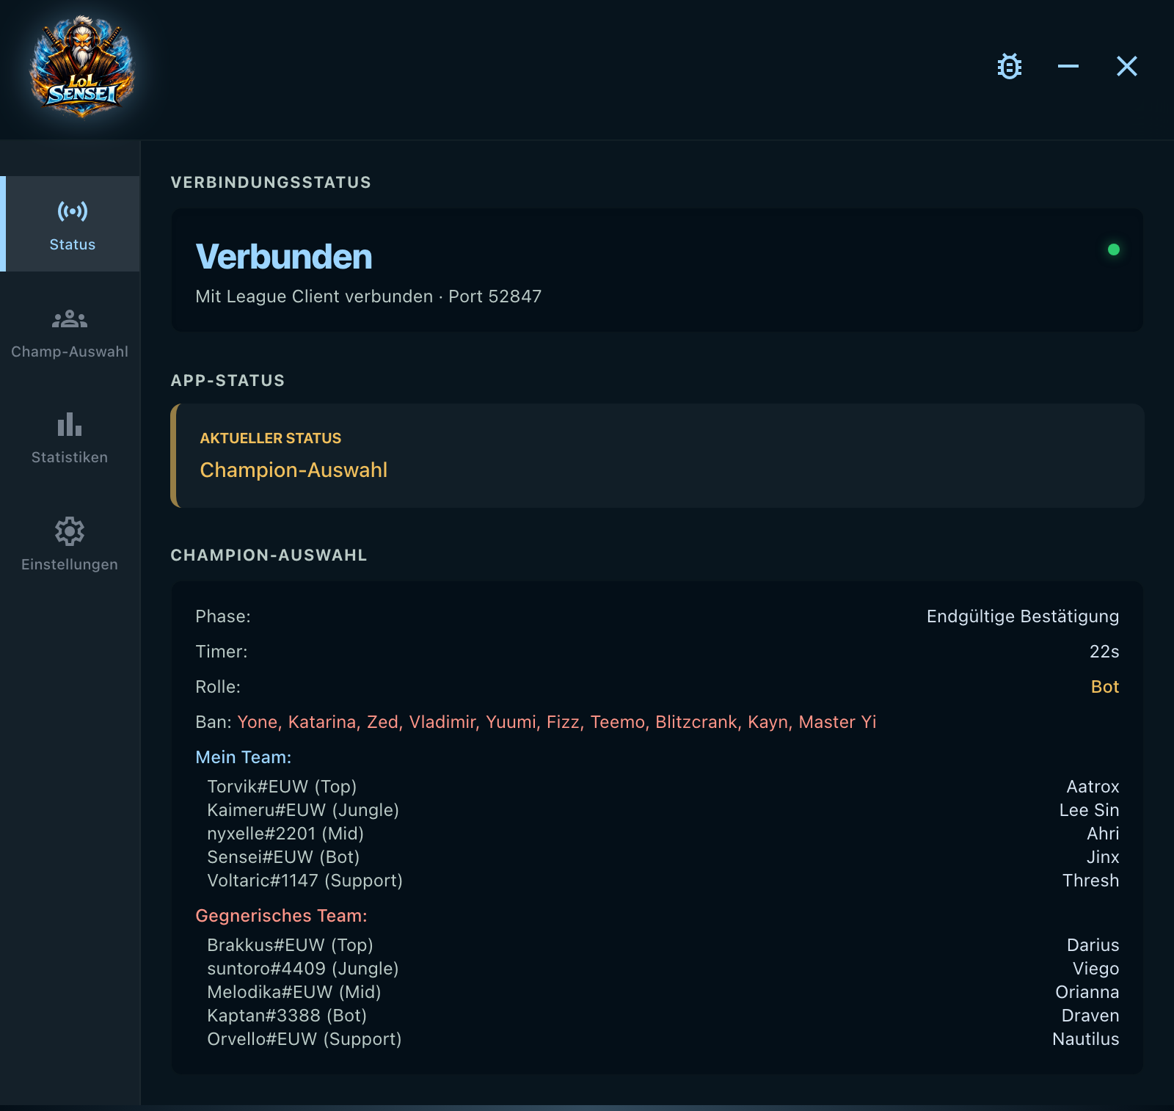Select enemy player suntoro#4409 (Jungle)
Screen dimensions: 1174x1111
(302, 969)
